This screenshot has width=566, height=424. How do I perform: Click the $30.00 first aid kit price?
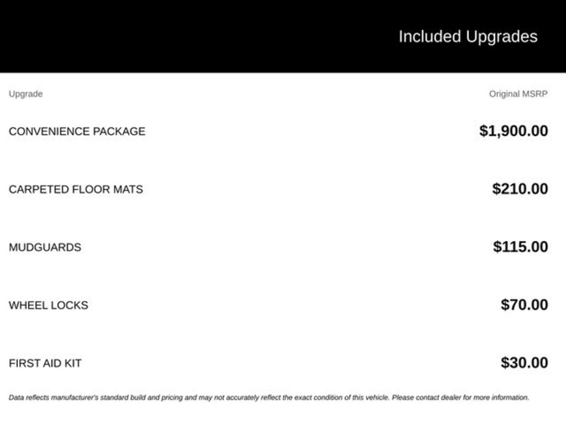click(x=525, y=363)
